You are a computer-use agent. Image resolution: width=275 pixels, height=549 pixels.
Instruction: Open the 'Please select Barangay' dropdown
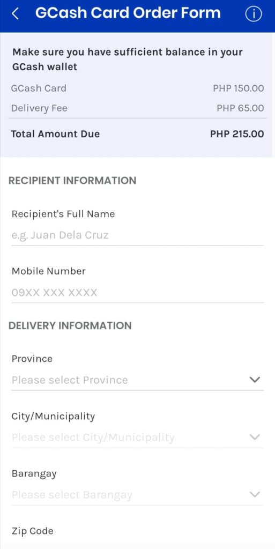tap(137, 495)
